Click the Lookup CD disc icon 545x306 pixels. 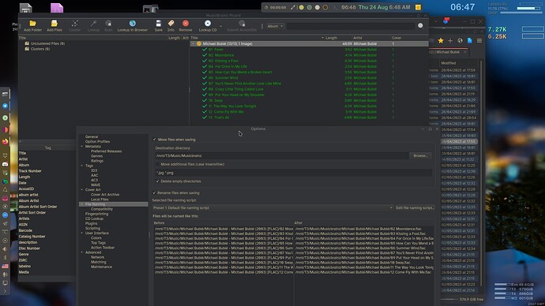click(x=208, y=23)
